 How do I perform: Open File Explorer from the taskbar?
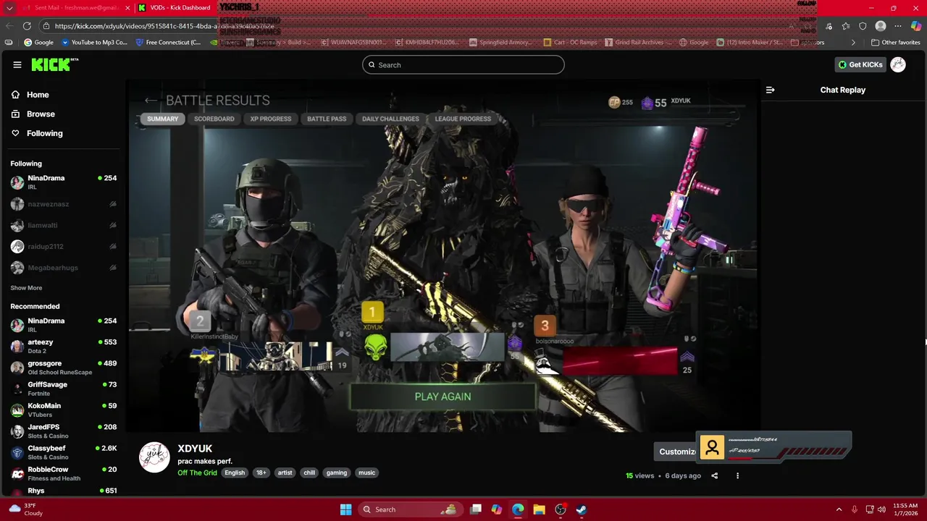(539, 509)
